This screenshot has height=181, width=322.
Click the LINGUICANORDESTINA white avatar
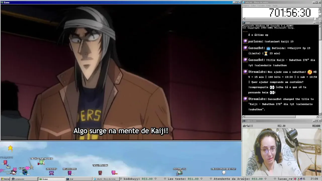point(224,173)
